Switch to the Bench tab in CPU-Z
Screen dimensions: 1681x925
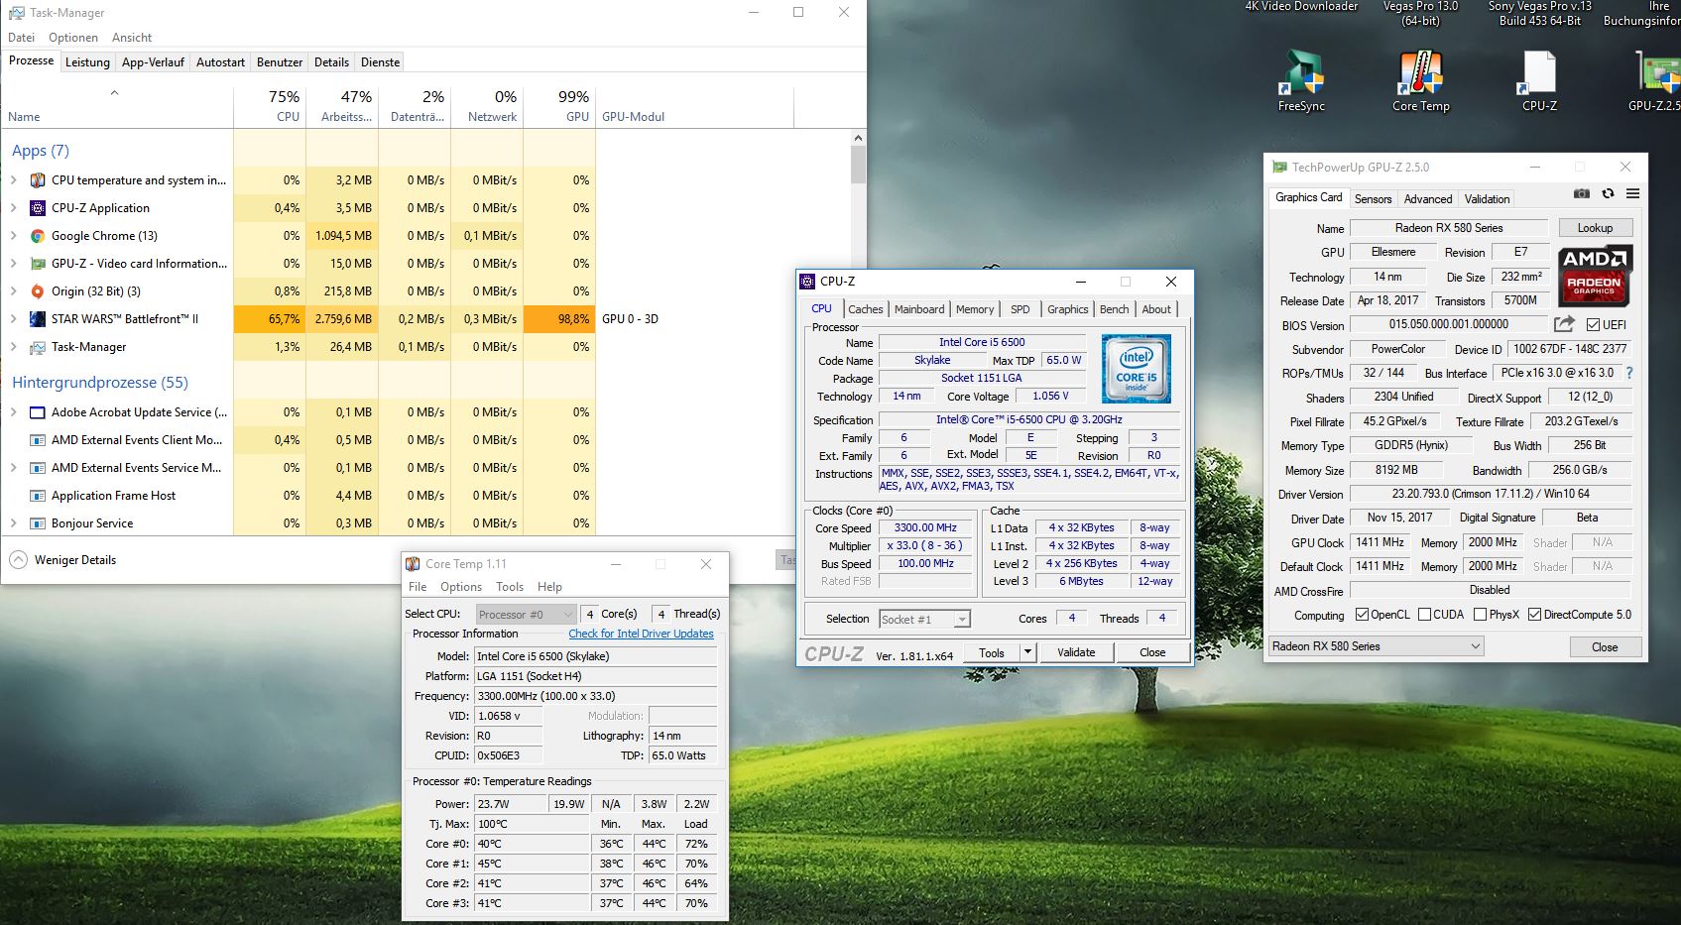click(x=1114, y=309)
